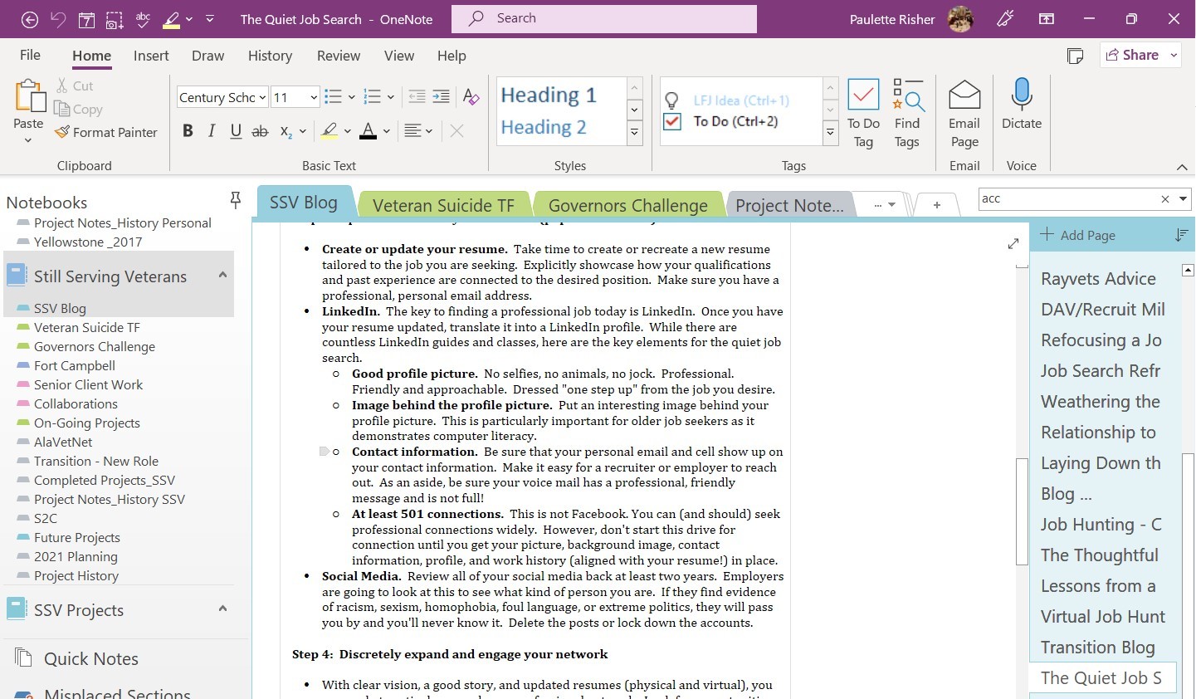This screenshot has height=699, width=1196.
Task: Open the font name dropdown Century Schoolbook
Action: tap(262, 97)
